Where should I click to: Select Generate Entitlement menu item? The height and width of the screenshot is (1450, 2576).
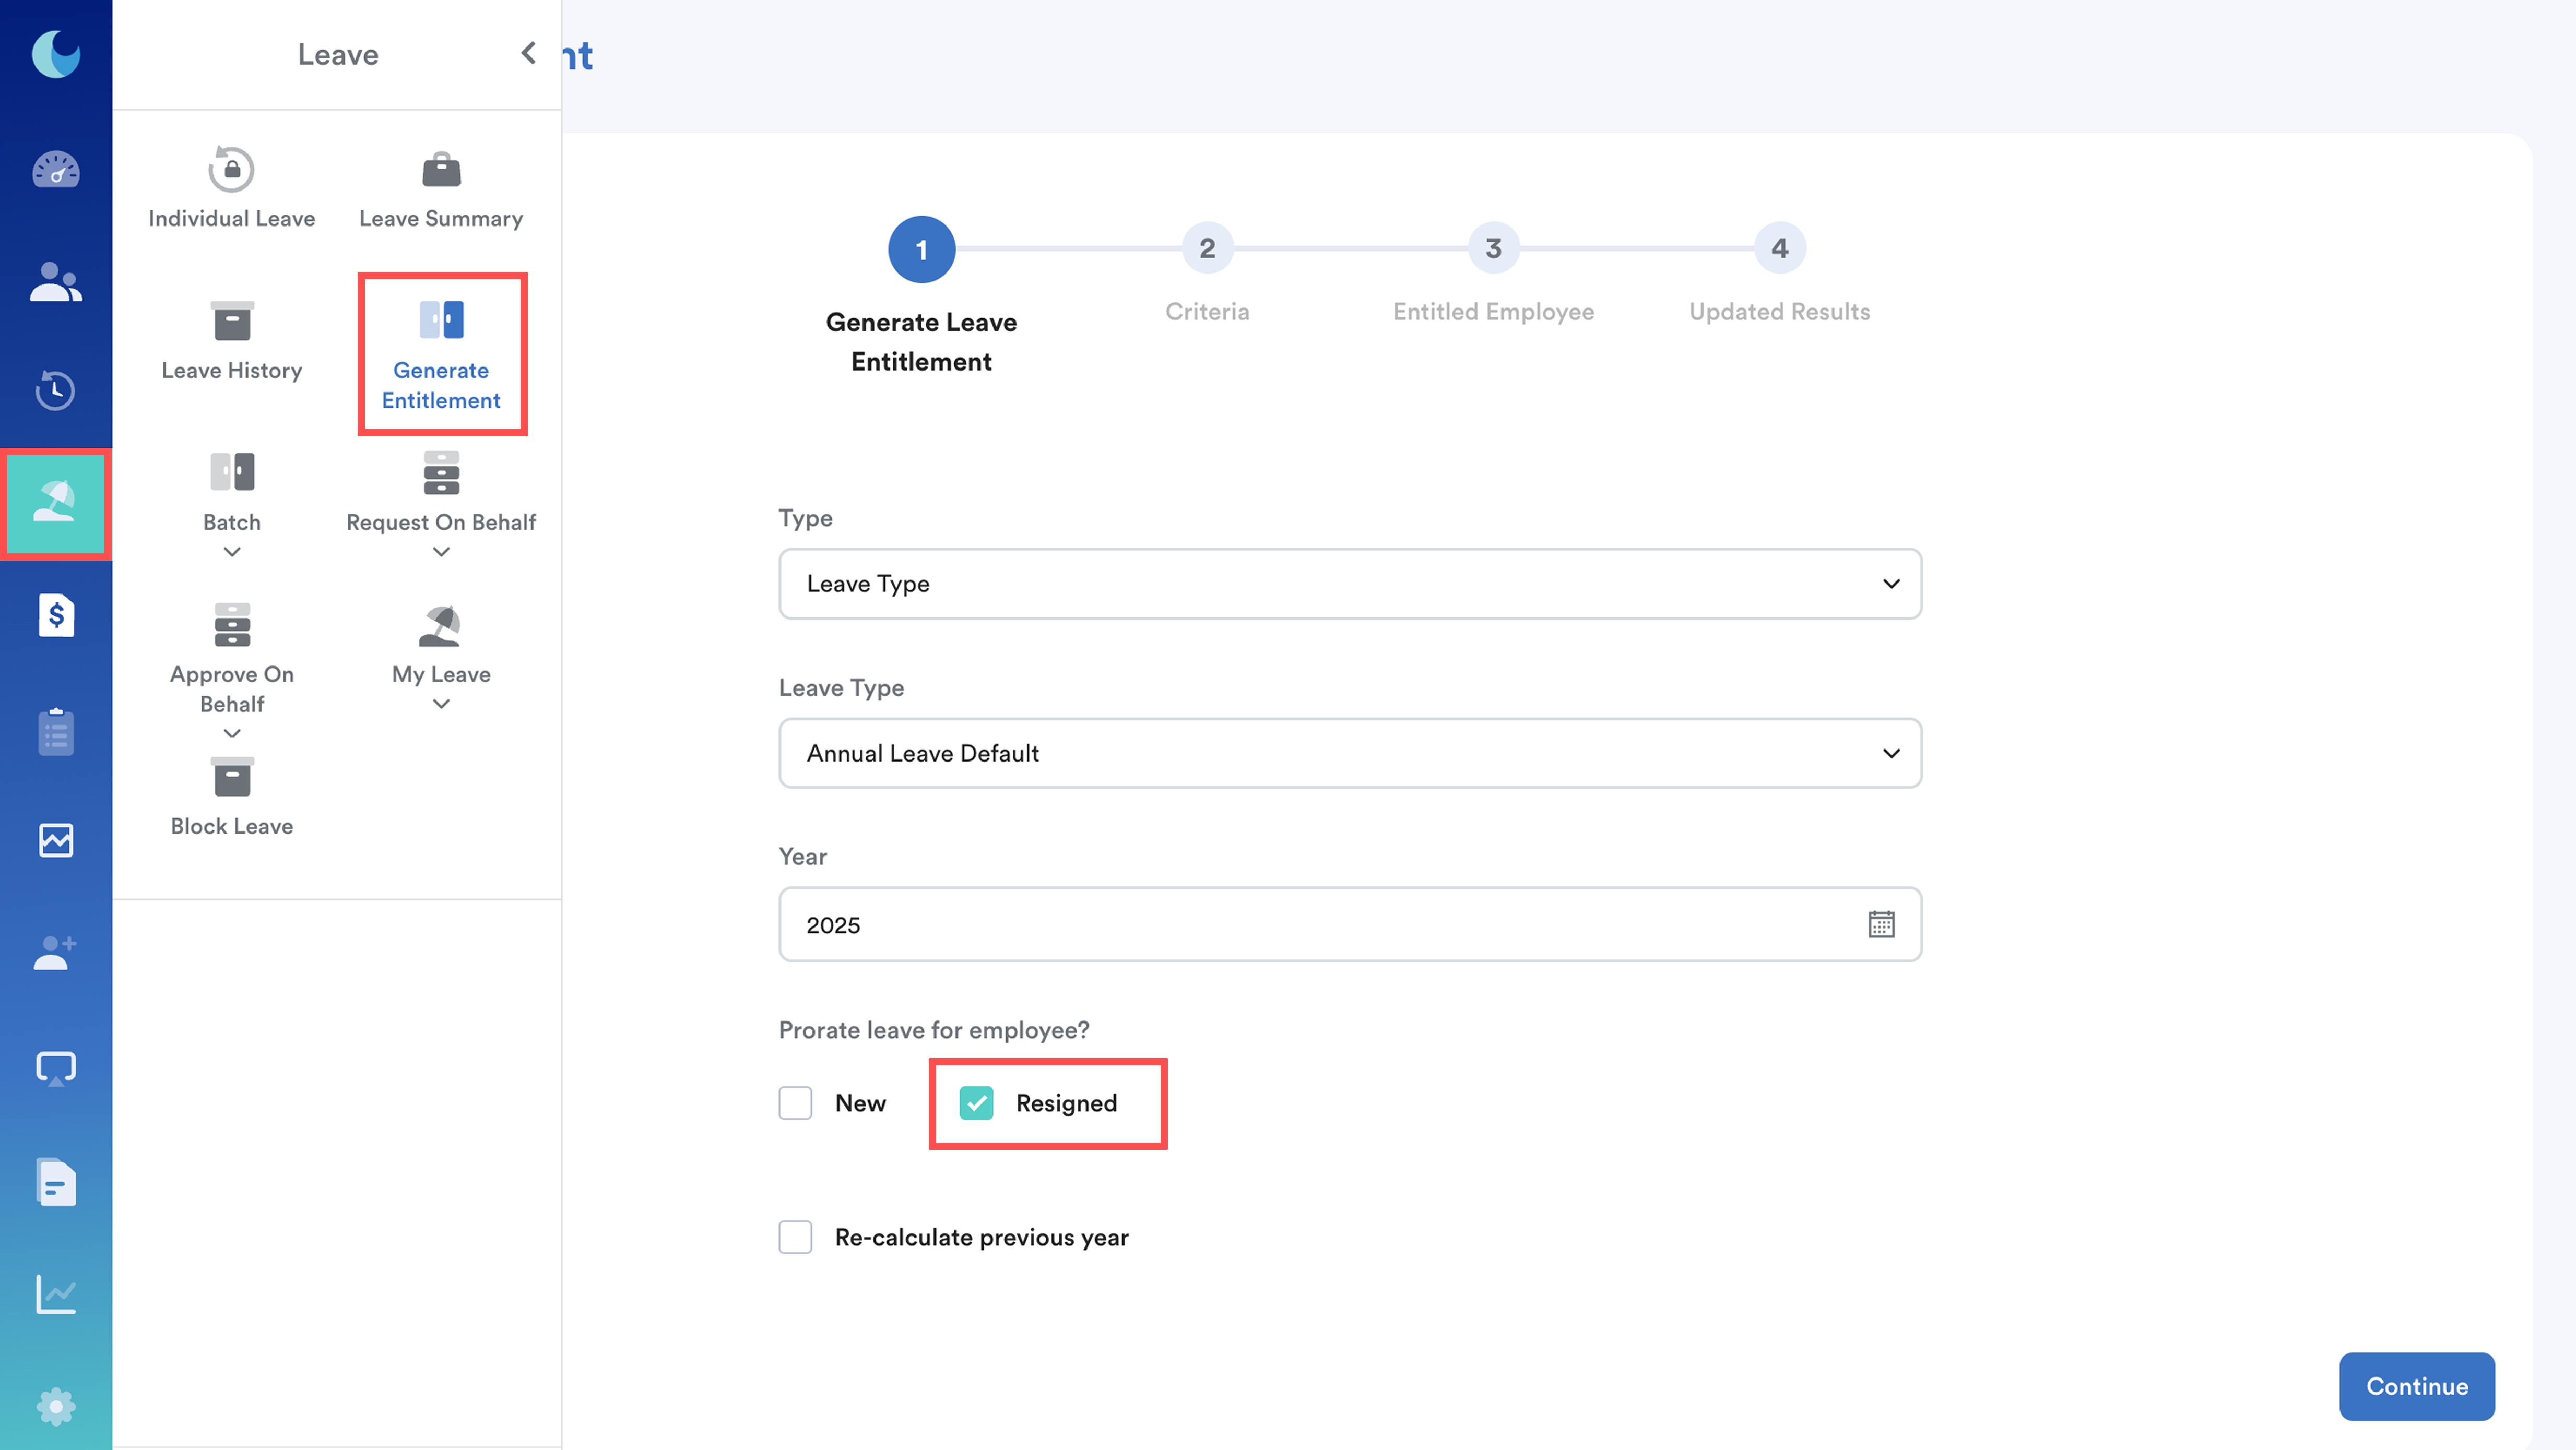pyautogui.click(x=441, y=354)
